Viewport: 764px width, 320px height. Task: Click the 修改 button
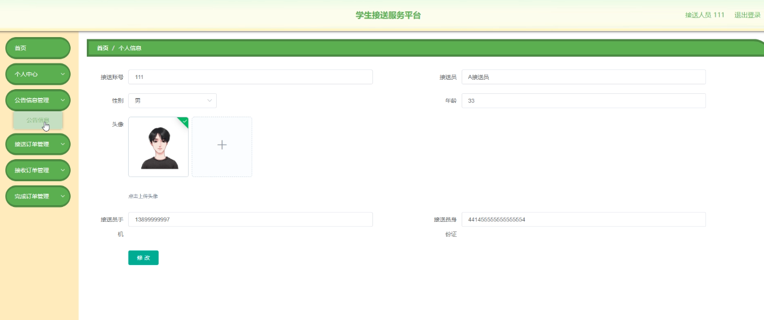(143, 258)
